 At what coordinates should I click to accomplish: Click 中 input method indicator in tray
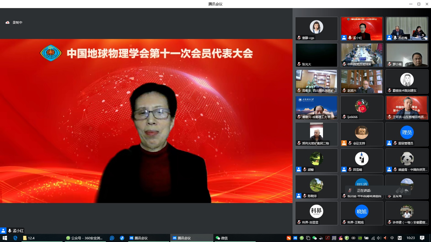pos(392,238)
